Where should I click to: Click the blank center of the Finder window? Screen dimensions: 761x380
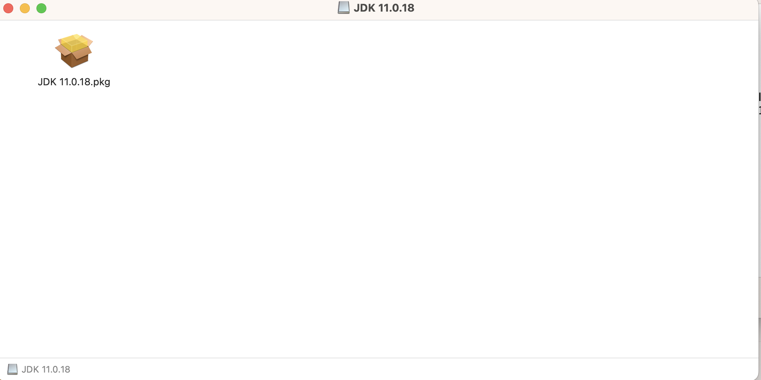coord(379,189)
